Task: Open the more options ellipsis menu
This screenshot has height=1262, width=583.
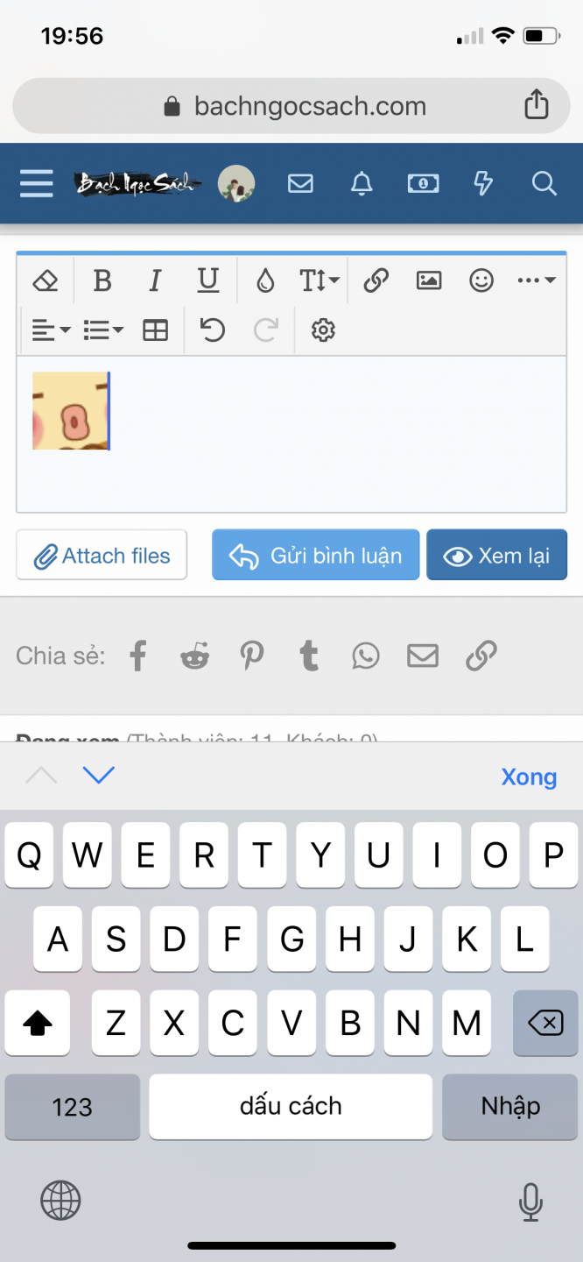Action: [x=536, y=280]
